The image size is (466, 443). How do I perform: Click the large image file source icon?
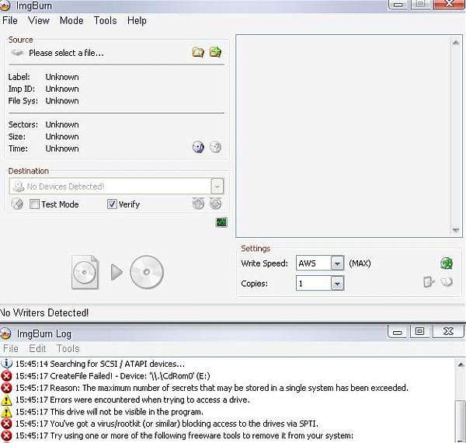coord(85,272)
